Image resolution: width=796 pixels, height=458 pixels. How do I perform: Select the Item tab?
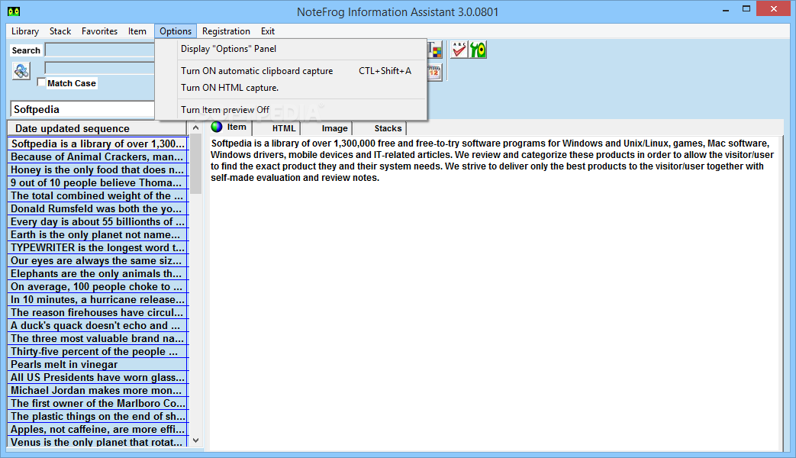[x=231, y=127]
